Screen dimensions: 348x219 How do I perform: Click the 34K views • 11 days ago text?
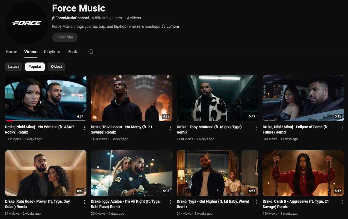pos(280,139)
